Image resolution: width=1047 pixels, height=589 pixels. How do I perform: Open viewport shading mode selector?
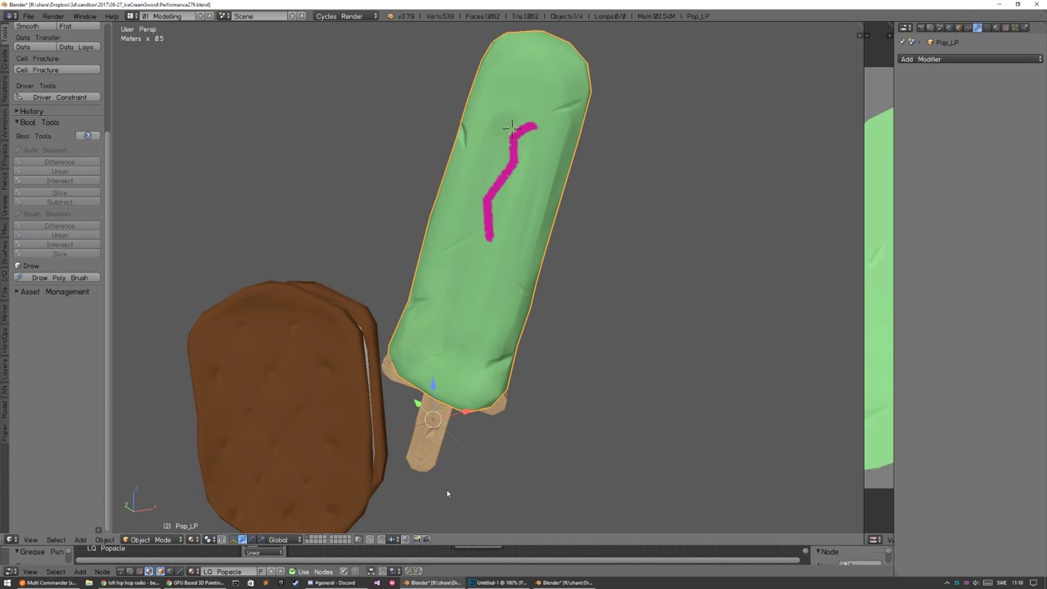194,540
